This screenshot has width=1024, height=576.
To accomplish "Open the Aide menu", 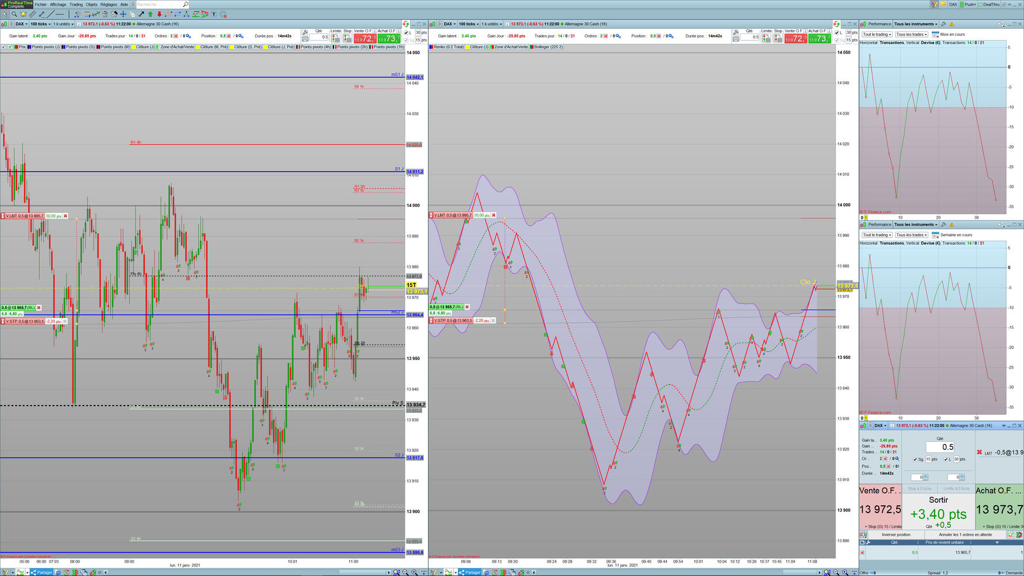I will pyautogui.click(x=124, y=5).
